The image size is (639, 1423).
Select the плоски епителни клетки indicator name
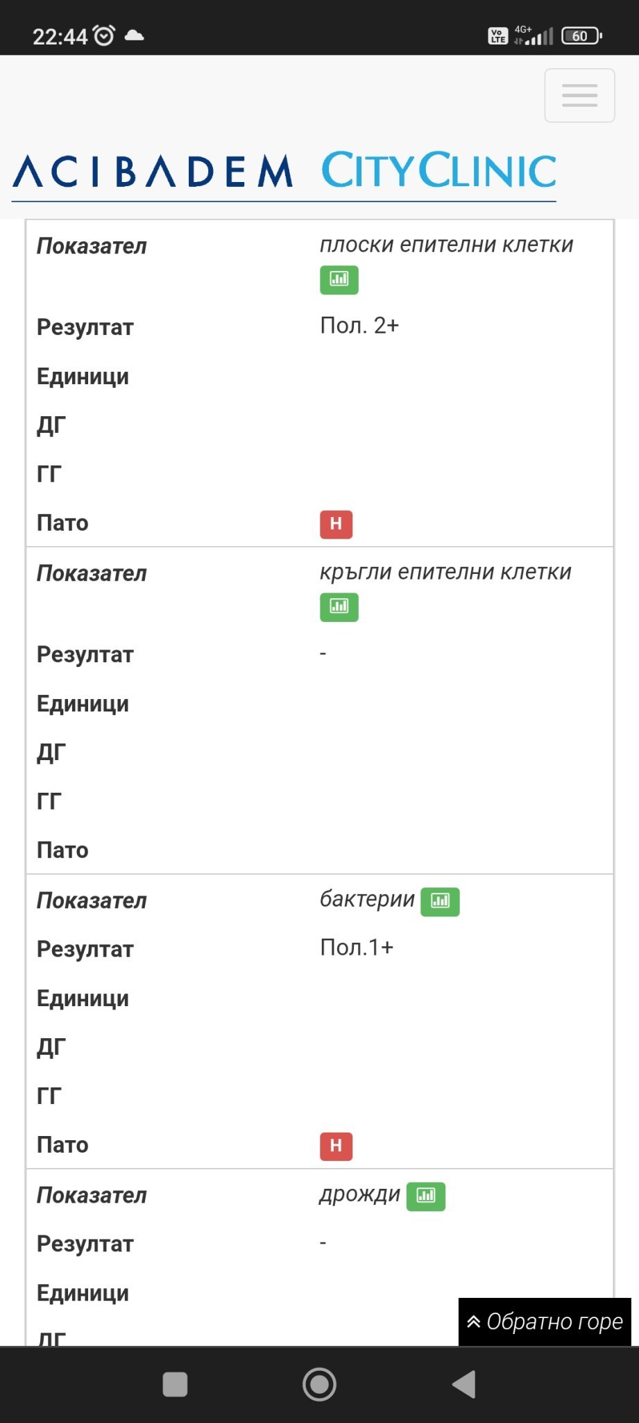pos(446,245)
